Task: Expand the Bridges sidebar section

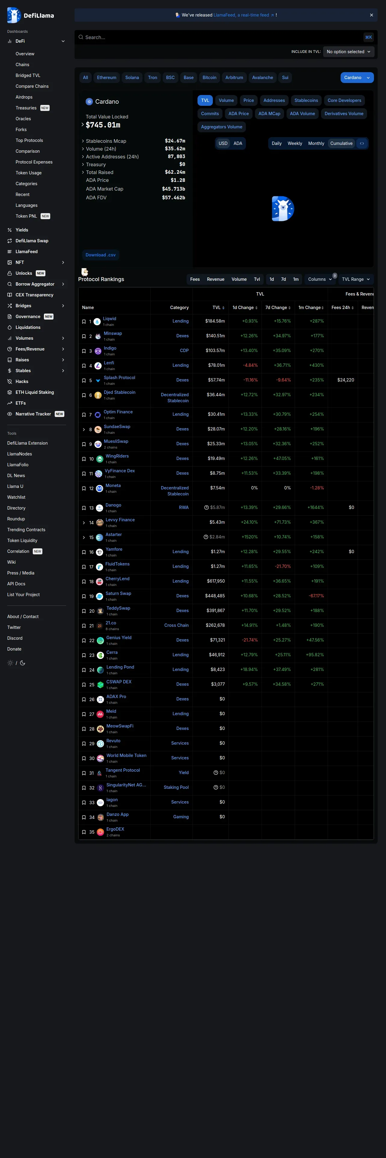Action: pyautogui.click(x=63, y=306)
